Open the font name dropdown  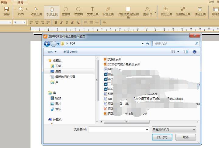(x=10, y=22)
